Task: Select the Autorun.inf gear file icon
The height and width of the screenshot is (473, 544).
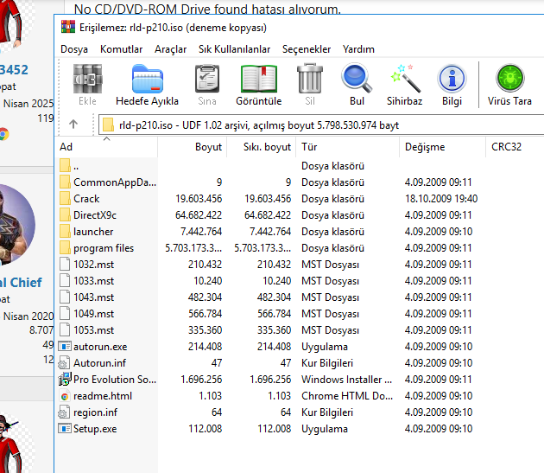Action: pos(64,363)
